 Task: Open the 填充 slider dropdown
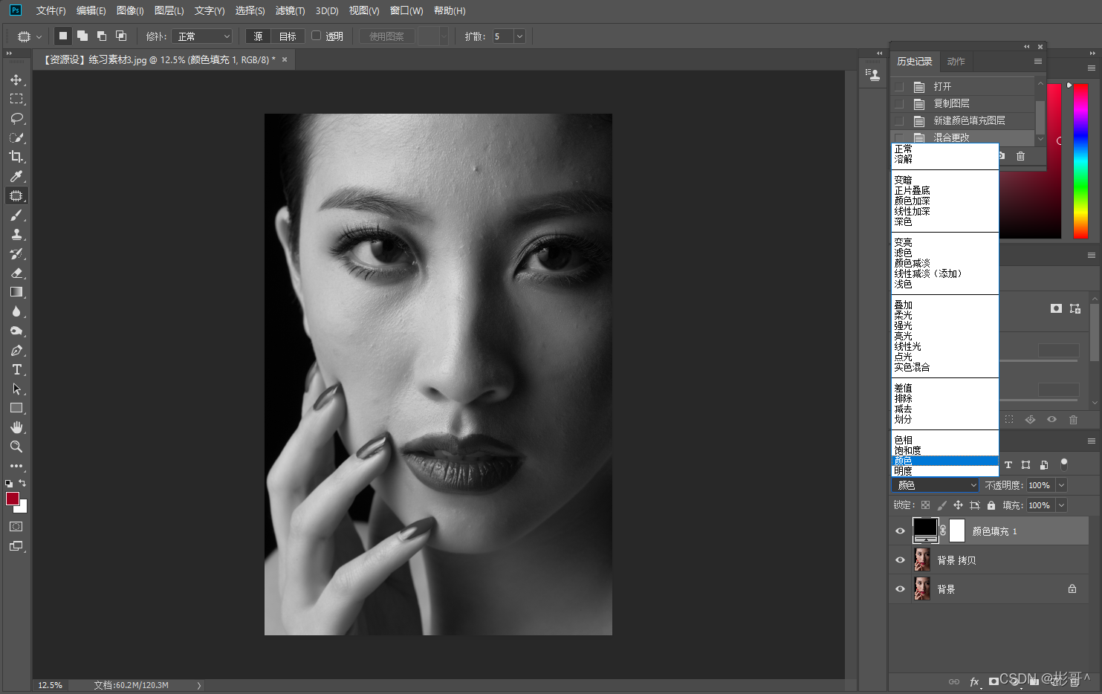point(1061,505)
